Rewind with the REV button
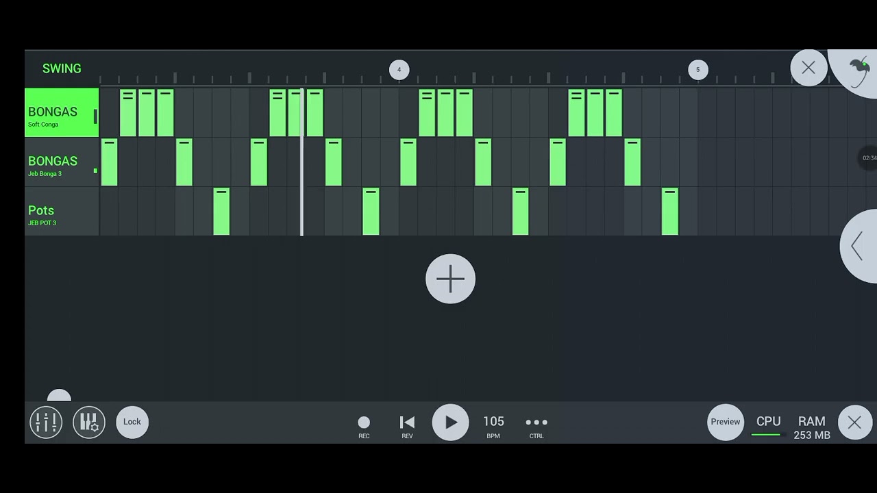This screenshot has width=877, height=493. pyautogui.click(x=407, y=426)
